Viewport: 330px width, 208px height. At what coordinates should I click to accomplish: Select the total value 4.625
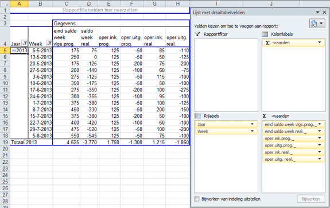67,142
